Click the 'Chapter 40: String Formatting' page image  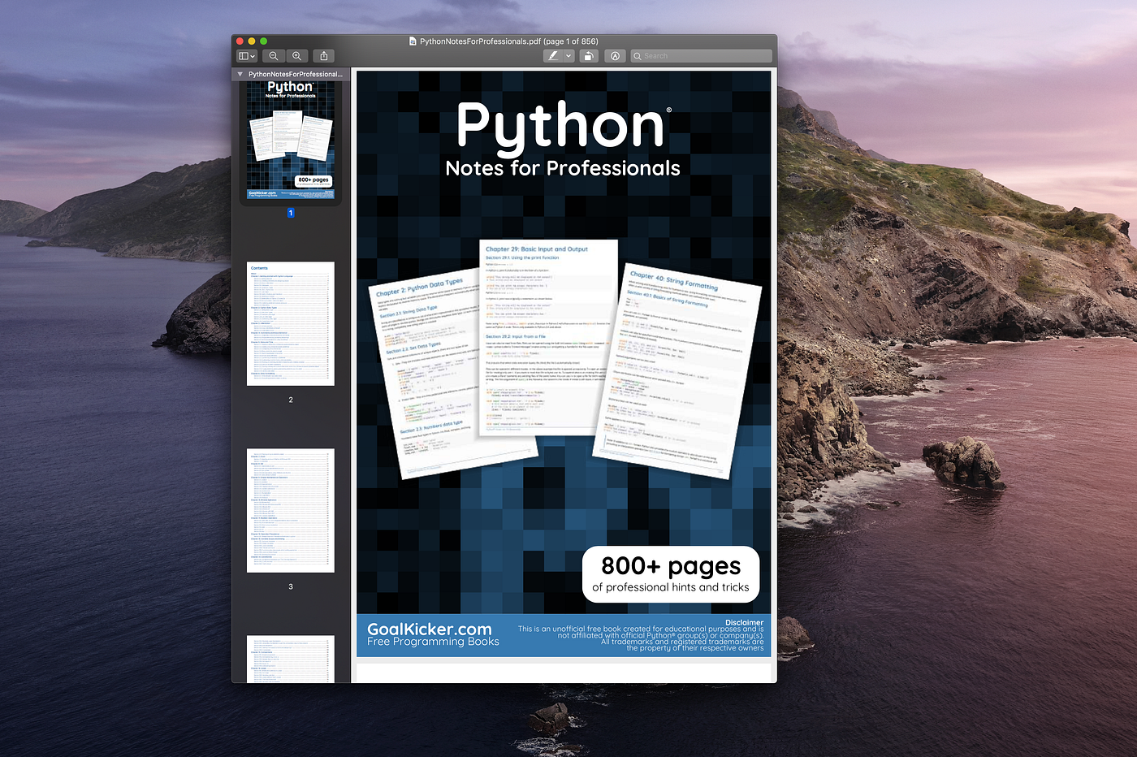[677, 370]
